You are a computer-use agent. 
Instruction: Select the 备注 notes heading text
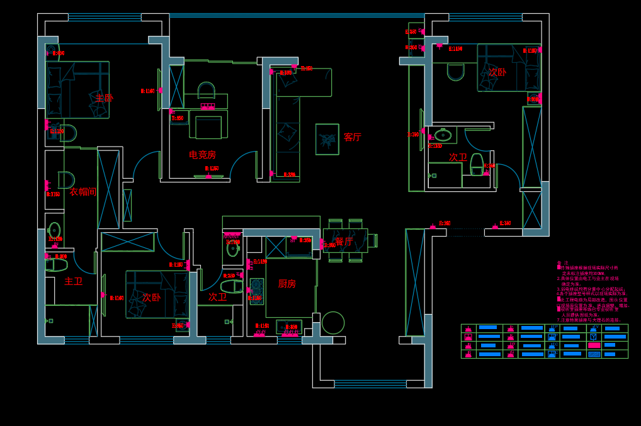(562, 263)
